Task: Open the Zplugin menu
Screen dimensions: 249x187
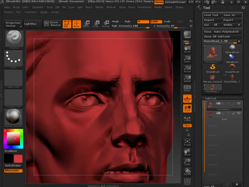Action: (44, 12)
